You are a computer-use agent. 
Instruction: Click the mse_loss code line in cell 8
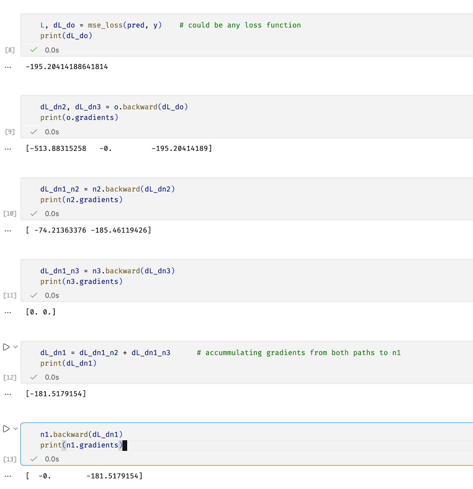[170, 25]
